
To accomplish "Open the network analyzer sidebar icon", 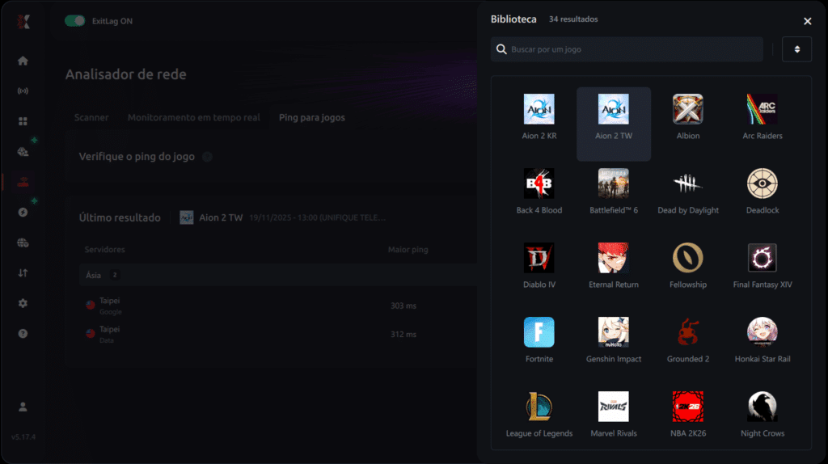I will click(23, 182).
